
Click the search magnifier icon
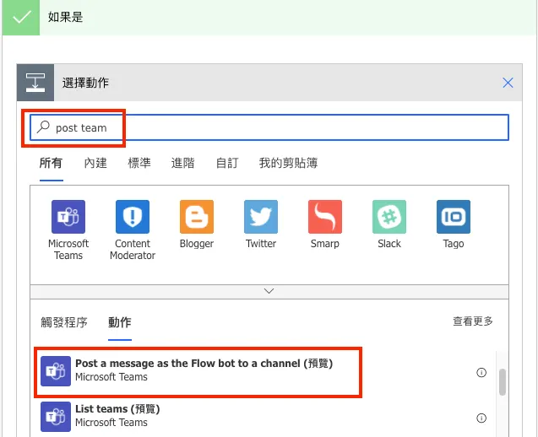(x=43, y=127)
